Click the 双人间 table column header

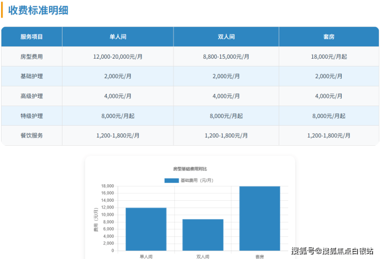coord(226,37)
